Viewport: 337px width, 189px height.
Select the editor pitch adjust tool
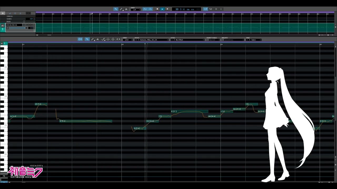pyautogui.click(x=113, y=39)
